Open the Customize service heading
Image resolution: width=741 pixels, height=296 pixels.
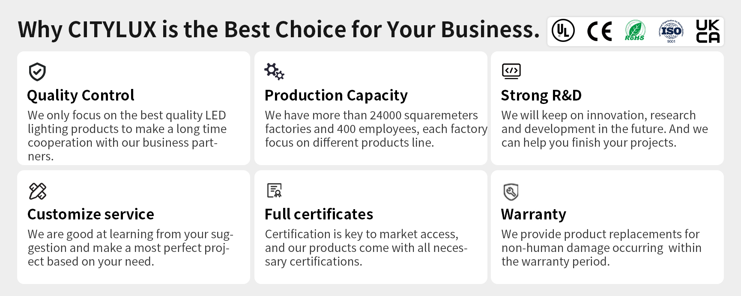91,214
